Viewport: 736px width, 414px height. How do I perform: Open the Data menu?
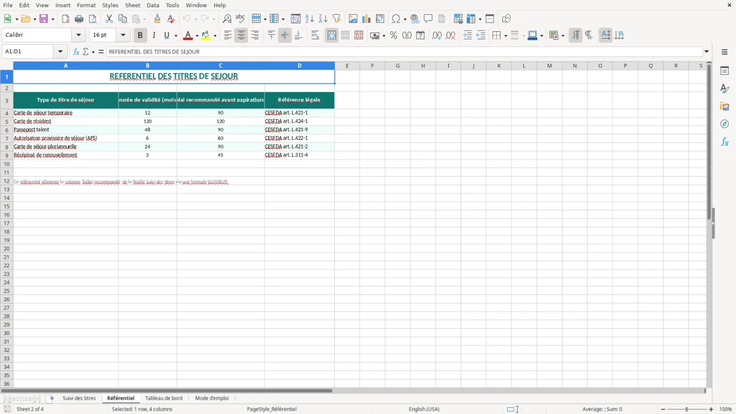(153, 5)
